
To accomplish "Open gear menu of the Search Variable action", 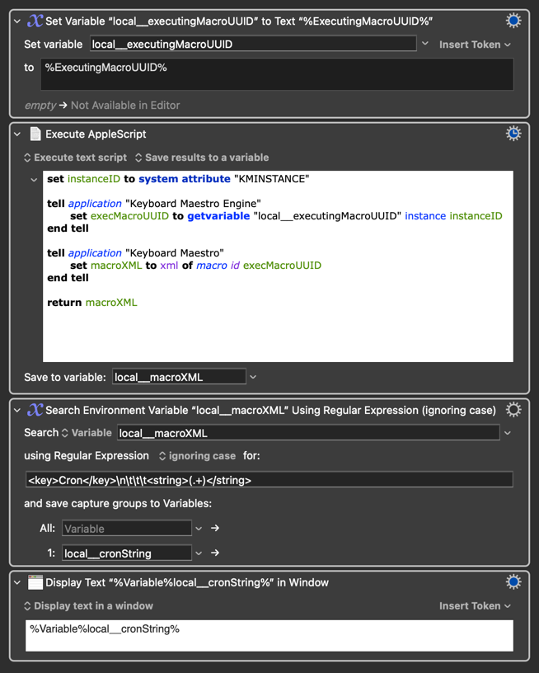I will point(513,410).
